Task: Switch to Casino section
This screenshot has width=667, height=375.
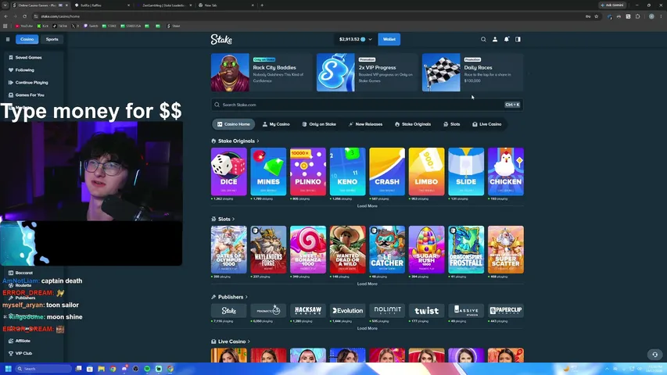Action: [27, 39]
